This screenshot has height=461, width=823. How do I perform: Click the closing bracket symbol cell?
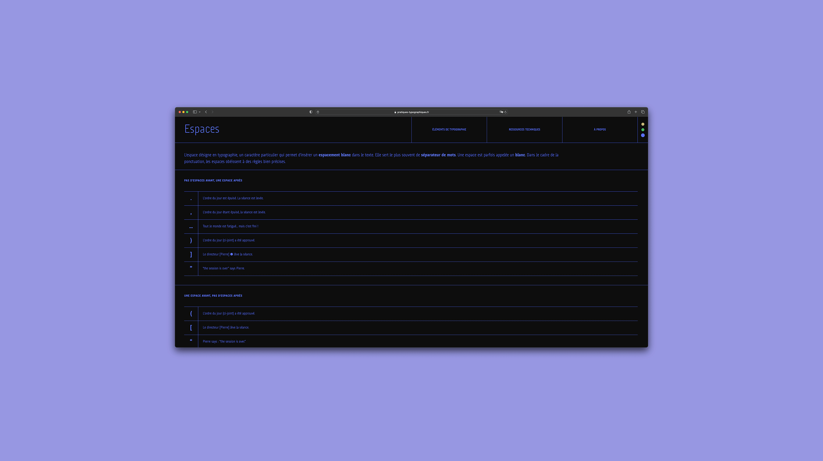click(191, 255)
